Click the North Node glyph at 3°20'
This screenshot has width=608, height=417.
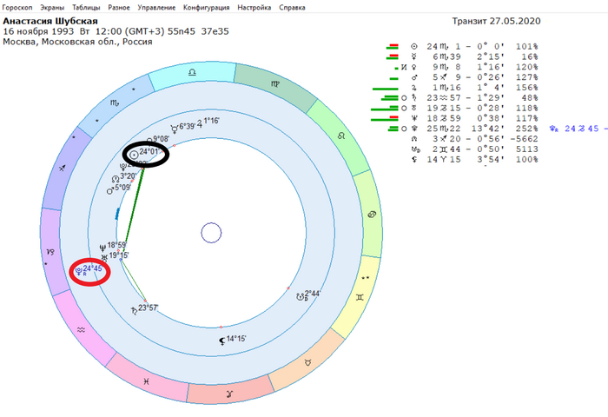click(116, 179)
